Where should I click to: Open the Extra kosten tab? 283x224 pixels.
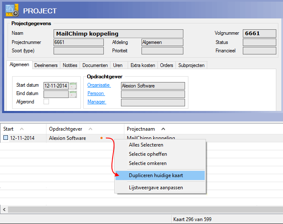[x=143, y=65]
